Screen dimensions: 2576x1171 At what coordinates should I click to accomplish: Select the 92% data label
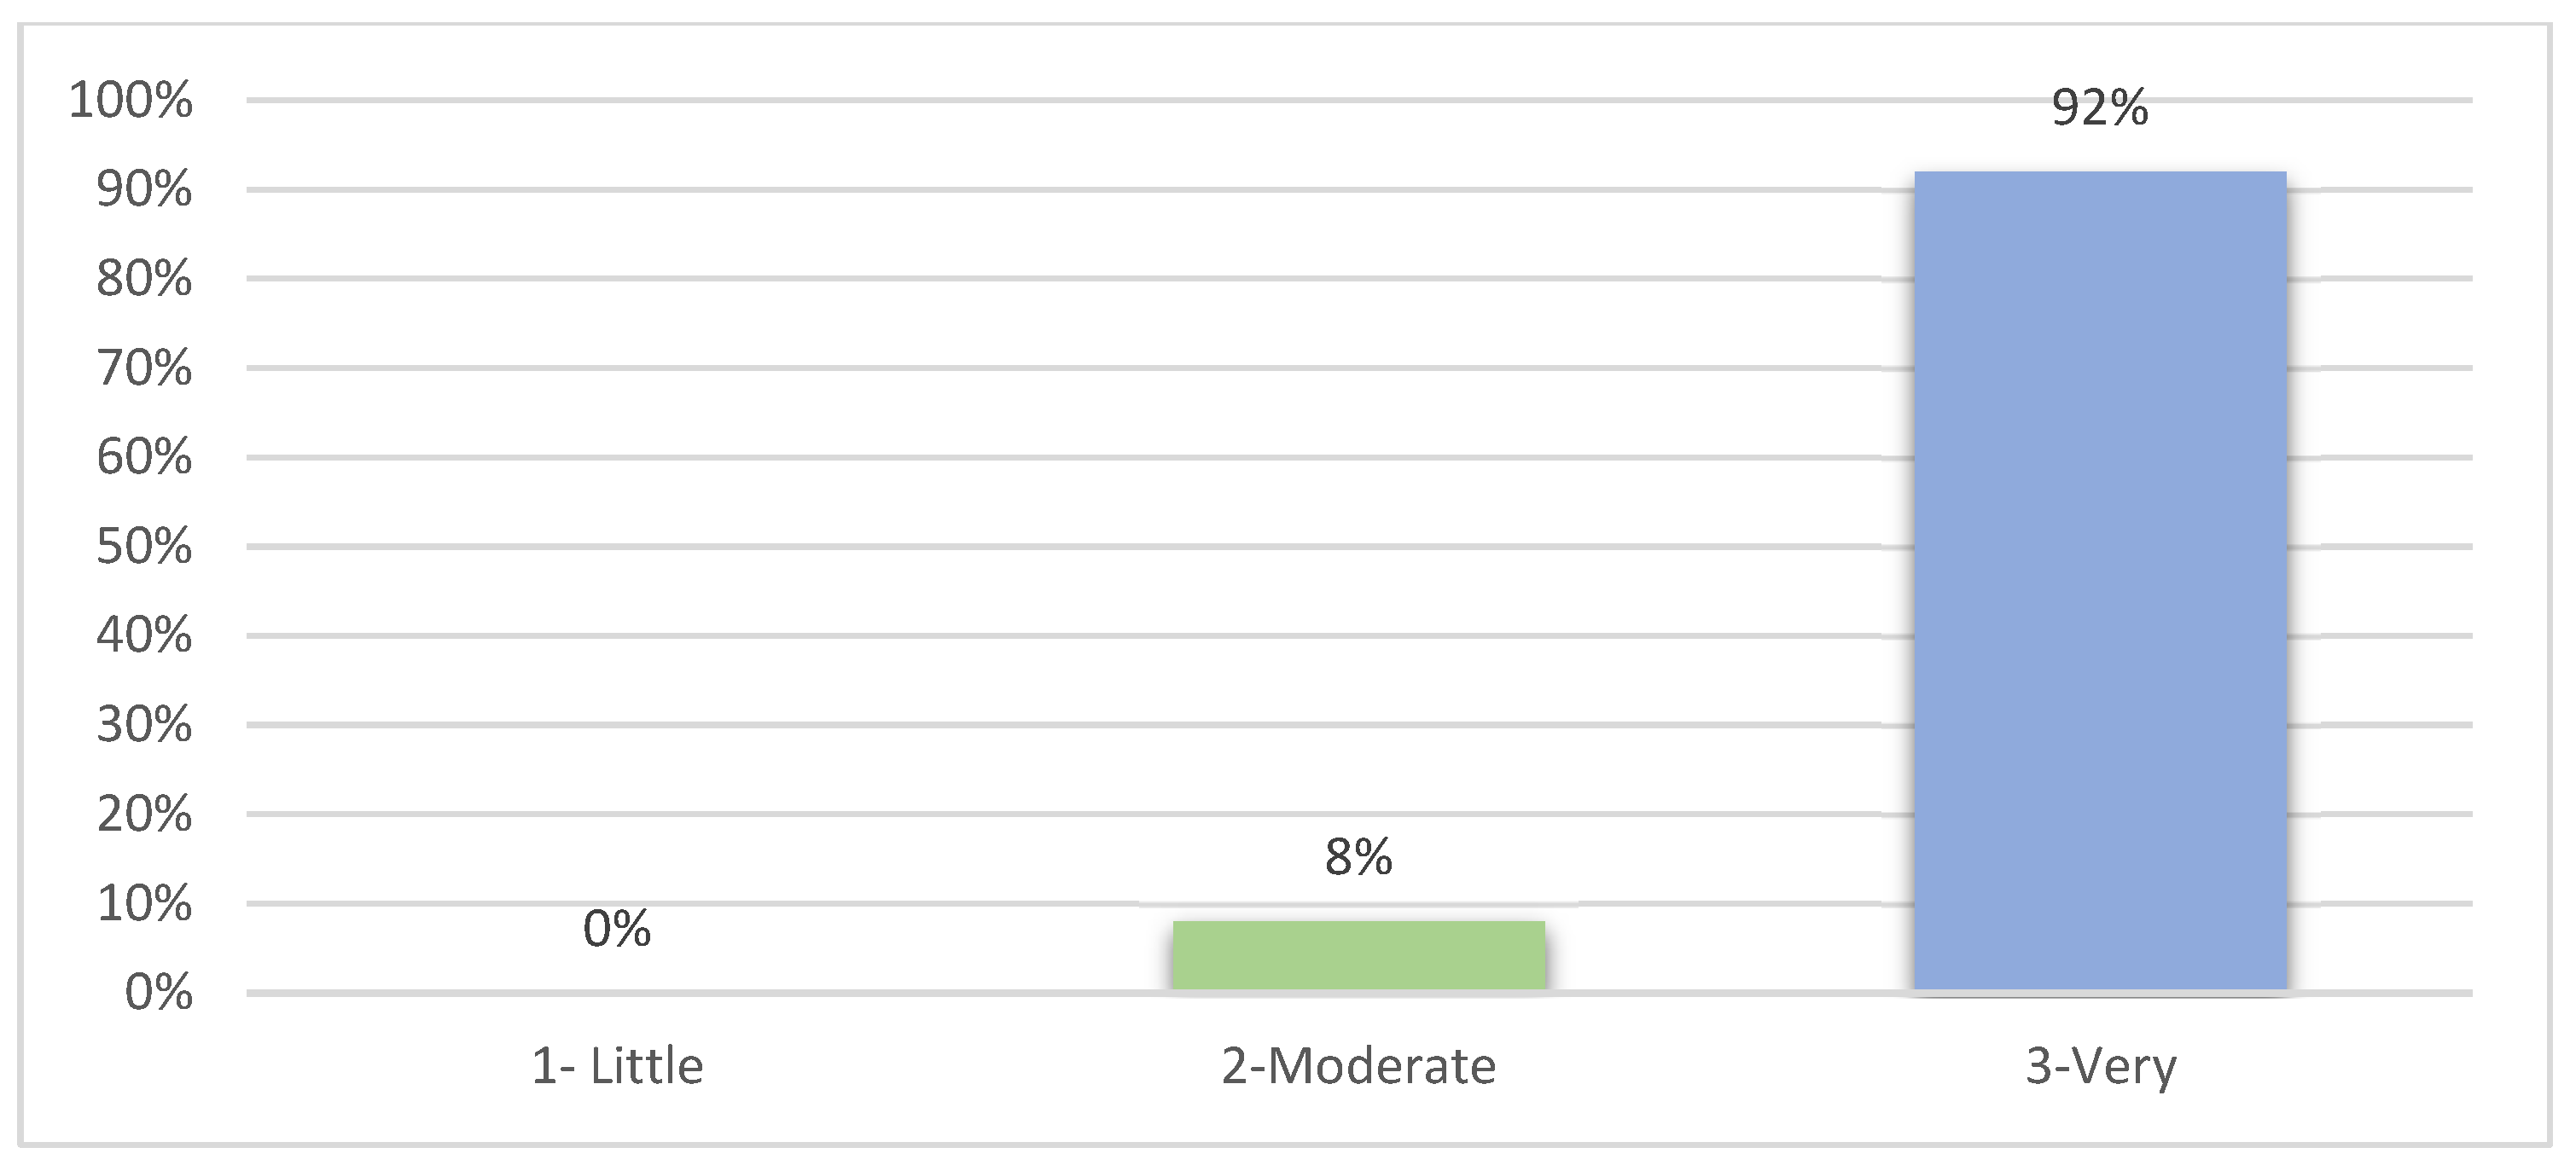click(x=2100, y=107)
